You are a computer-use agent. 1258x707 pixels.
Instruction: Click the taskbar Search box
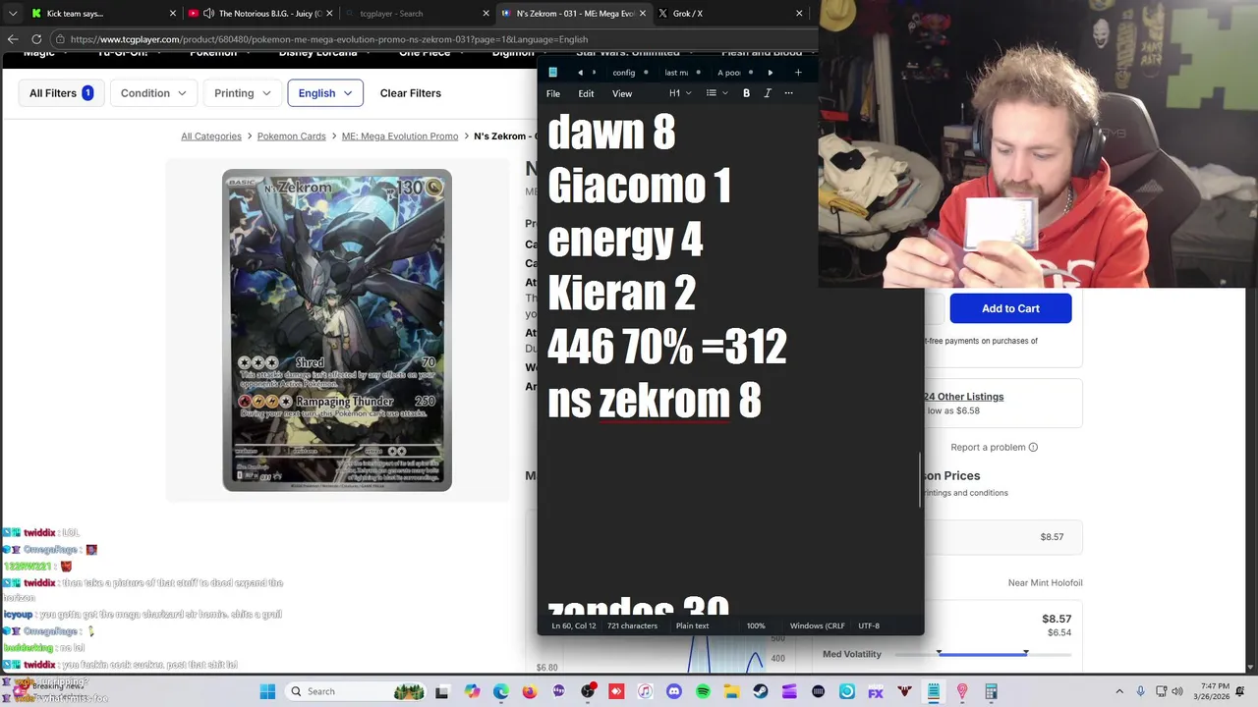click(x=356, y=691)
